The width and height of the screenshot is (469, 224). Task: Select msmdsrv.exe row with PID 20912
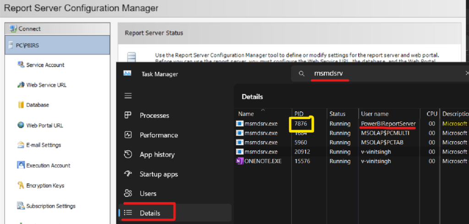[x=352, y=152]
